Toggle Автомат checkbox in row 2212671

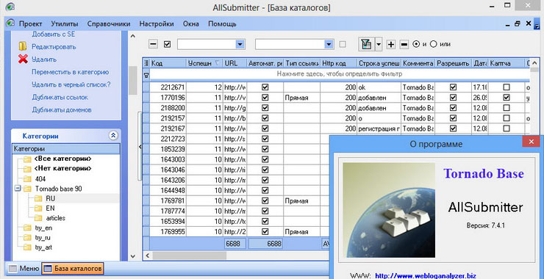point(265,87)
